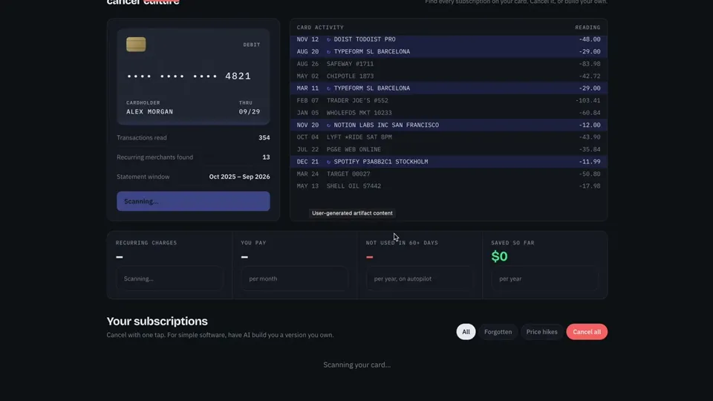Click the -48.00 amount

[x=590, y=39]
